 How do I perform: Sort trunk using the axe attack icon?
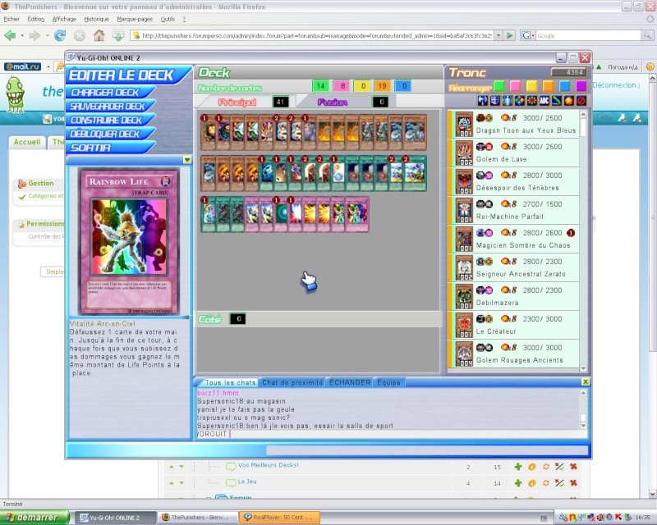point(483,100)
